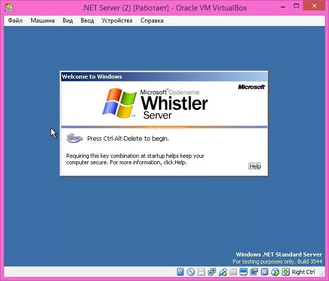Image resolution: width=329 pixels, height=281 pixels.
Task: Open the Справка menu
Action: [152, 21]
